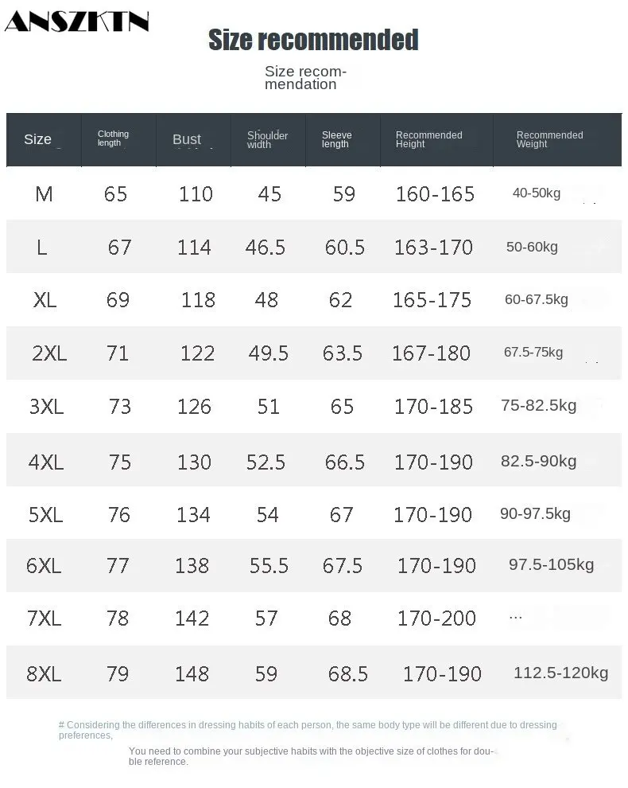Select the Recommended Weight column header

coord(549,139)
